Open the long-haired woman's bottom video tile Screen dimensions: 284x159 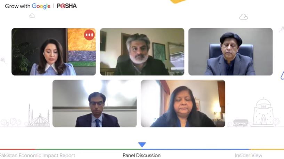tap(183, 103)
